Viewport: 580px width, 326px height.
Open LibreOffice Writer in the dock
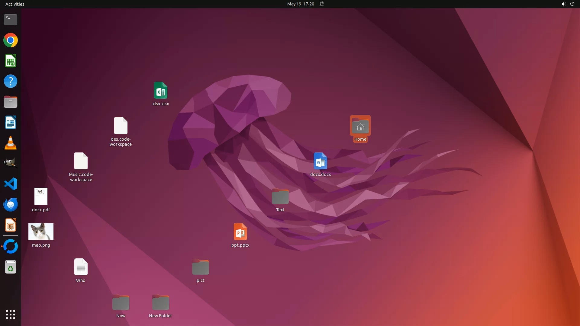pos(11,123)
